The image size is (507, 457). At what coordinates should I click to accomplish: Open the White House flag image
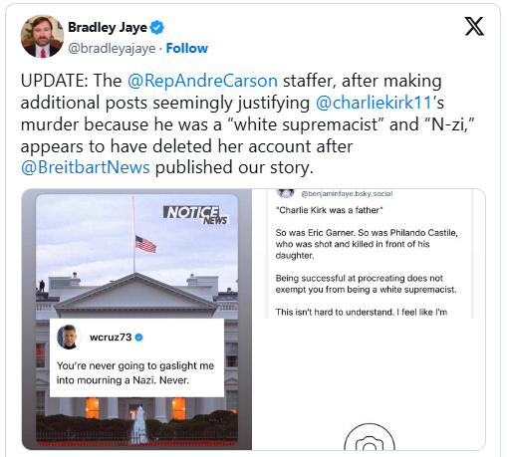(136, 320)
